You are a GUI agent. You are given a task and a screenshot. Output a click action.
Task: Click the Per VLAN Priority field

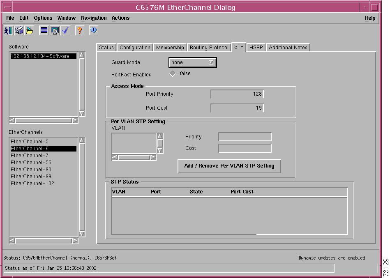245,137
